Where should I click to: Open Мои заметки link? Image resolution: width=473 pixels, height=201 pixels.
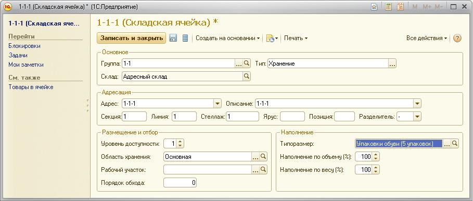tap(26, 65)
